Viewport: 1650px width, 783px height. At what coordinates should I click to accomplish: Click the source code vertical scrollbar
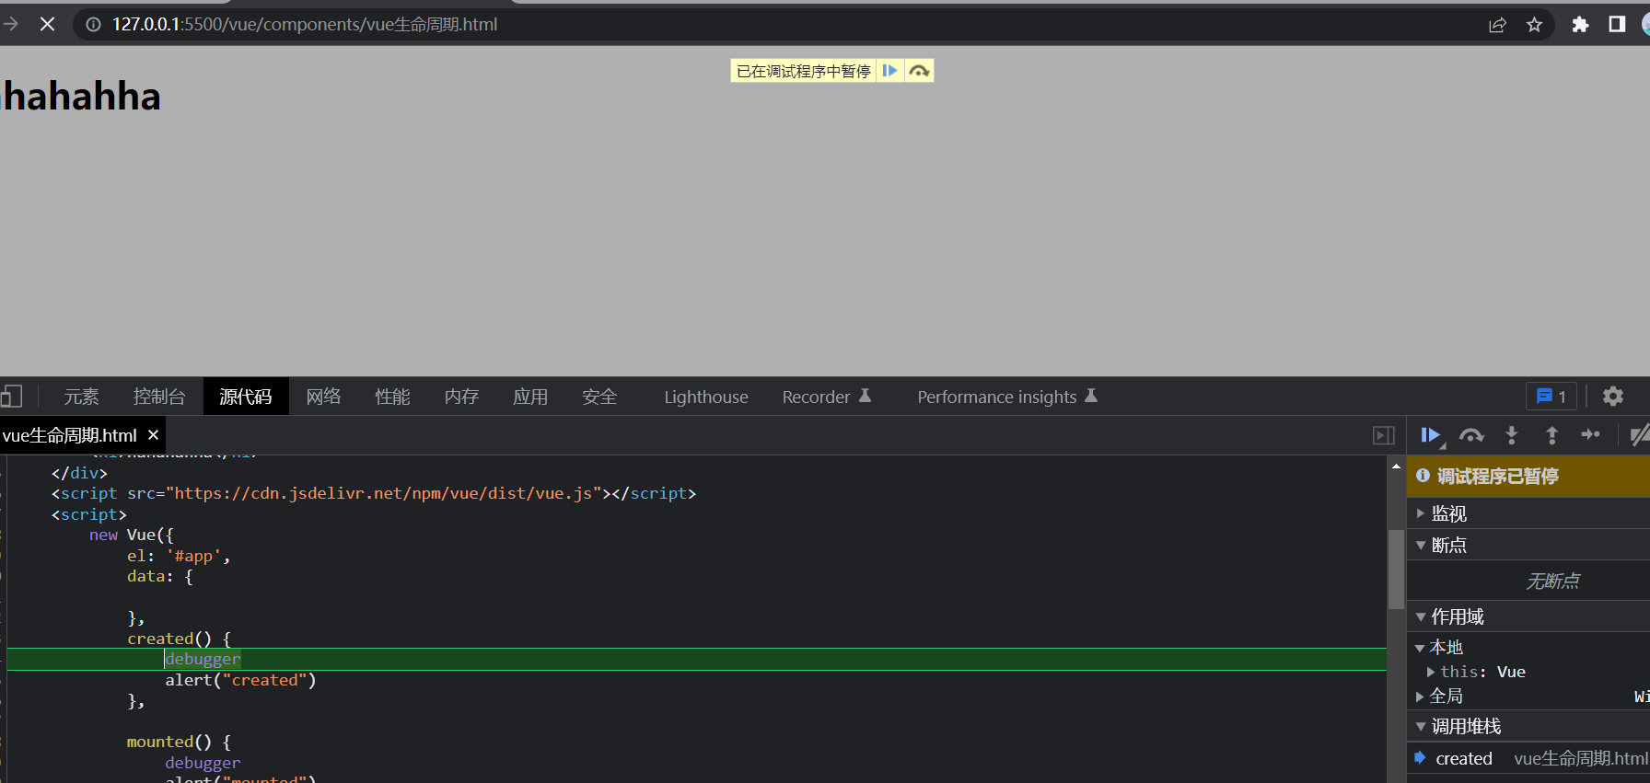pyautogui.click(x=1396, y=570)
